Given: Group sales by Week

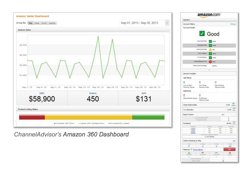Looking at the screenshot, I should coord(37,23).
